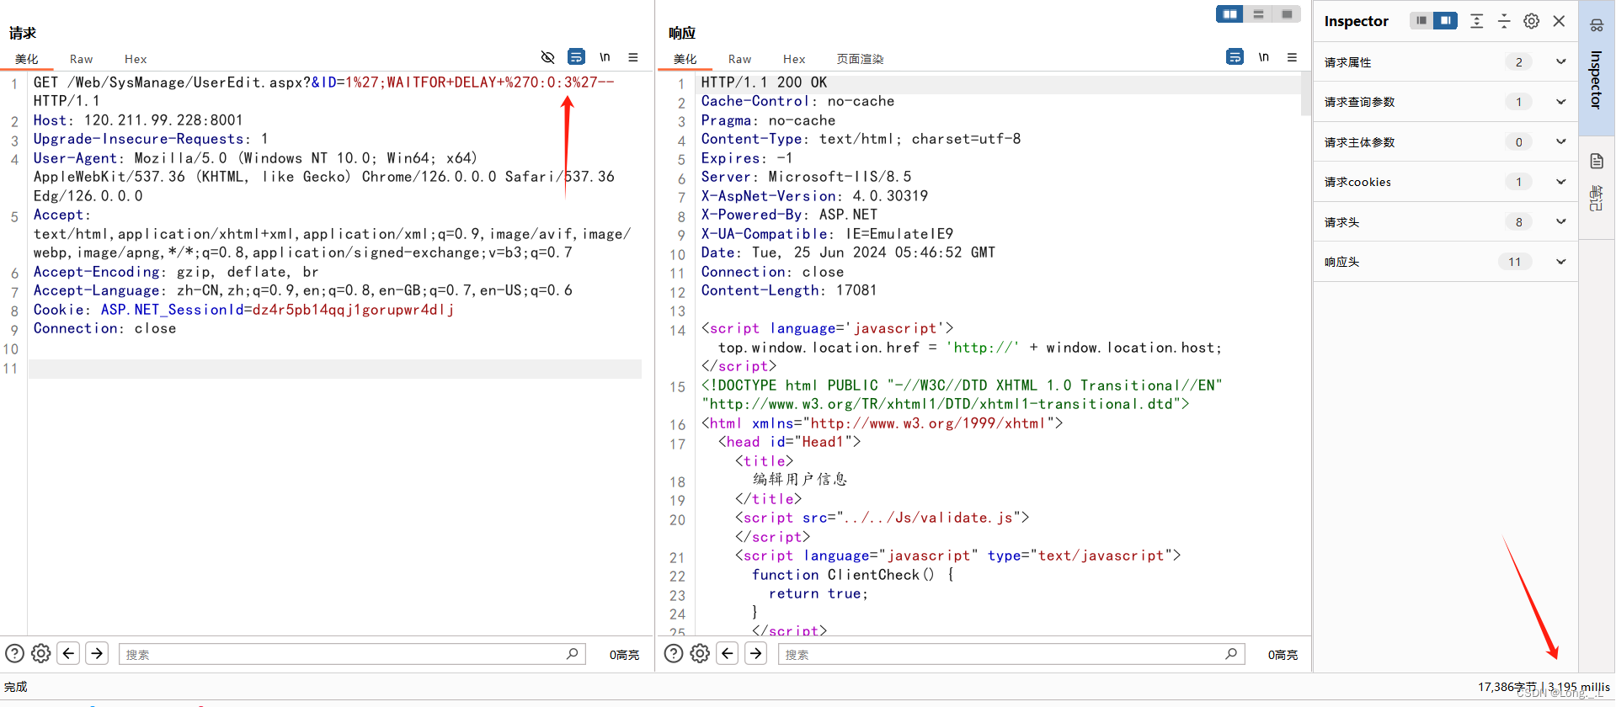
Task: Open search settings gear below response pane
Action: click(x=700, y=653)
